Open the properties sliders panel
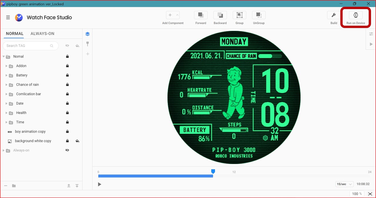Viewport: 376px width, 198px height. [x=371, y=34]
